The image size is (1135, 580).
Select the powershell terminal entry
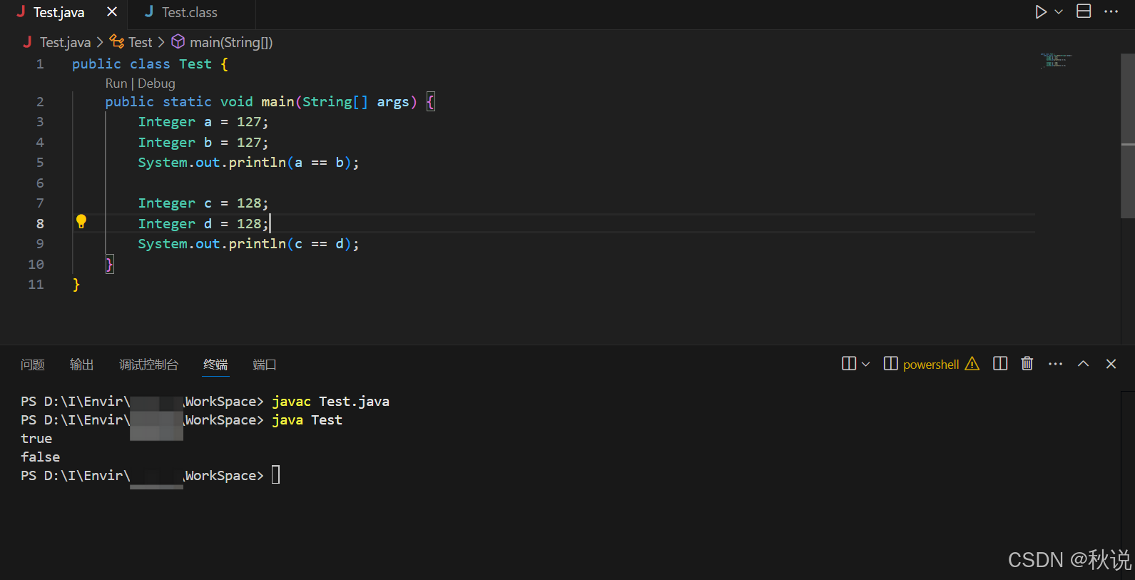[931, 365]
